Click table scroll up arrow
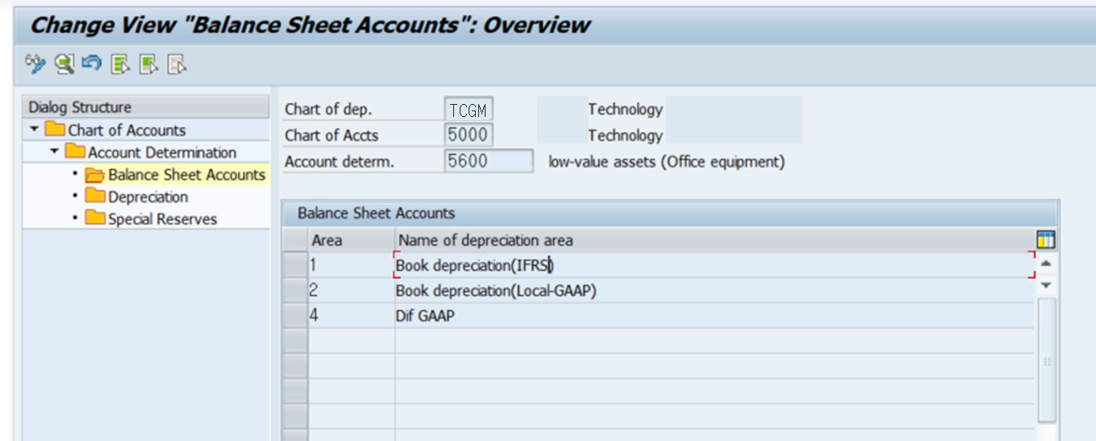Screen dimensions: 1096x441 tap(1046, 264)
